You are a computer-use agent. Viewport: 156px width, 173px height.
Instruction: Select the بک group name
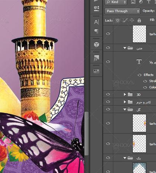[x=139, y=158]
